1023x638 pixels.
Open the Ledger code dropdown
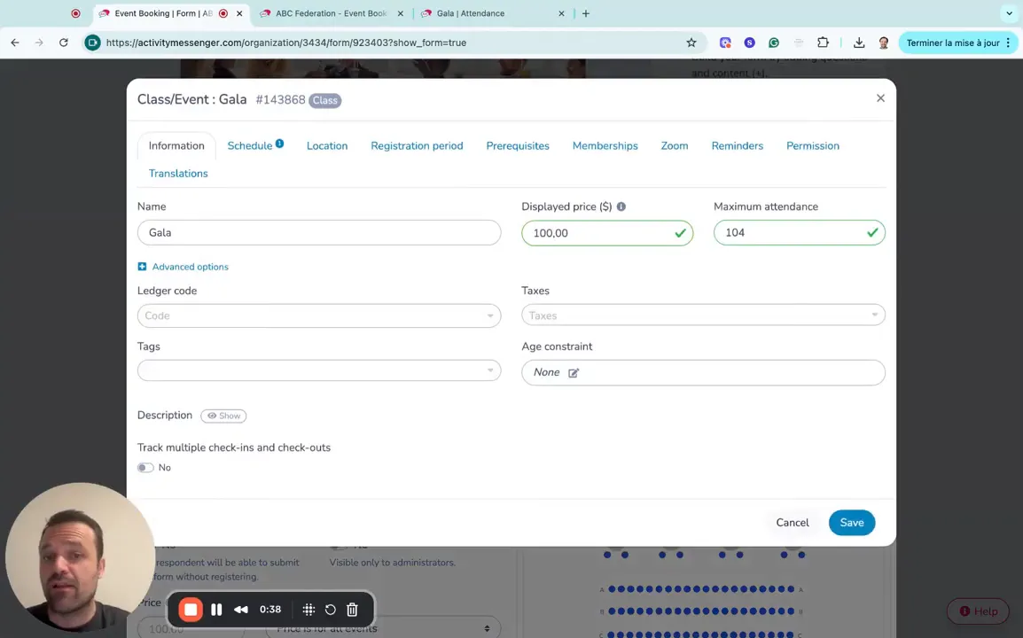tap(318, 315)
